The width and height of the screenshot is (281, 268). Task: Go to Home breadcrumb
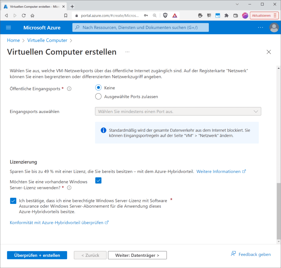(x=13, y=41)
